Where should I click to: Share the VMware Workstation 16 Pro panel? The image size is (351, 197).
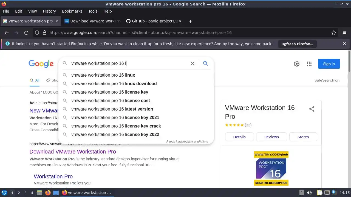(312, 109)
